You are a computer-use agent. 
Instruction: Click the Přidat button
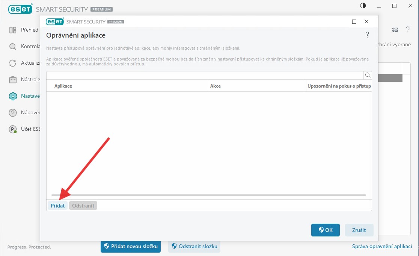tap(57, 206)
